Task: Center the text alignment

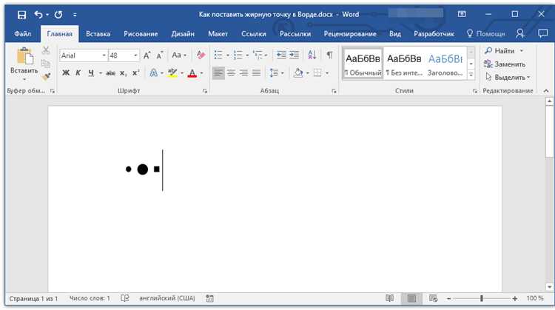Action: pos(231,73)
